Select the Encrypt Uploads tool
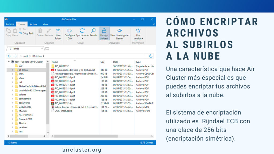 coord(104,33)
